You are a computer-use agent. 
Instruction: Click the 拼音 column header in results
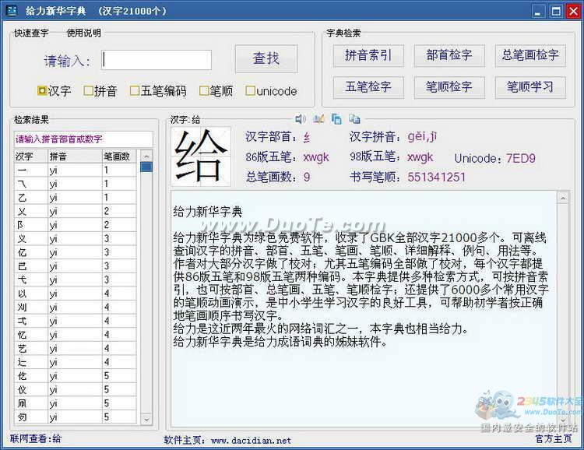[x=75, y=156]
